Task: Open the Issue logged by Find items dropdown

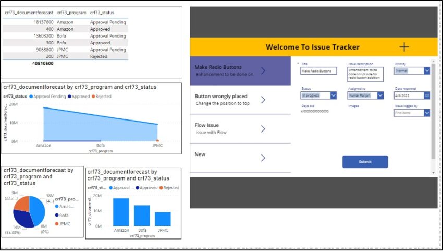Action: pos(427,113)
